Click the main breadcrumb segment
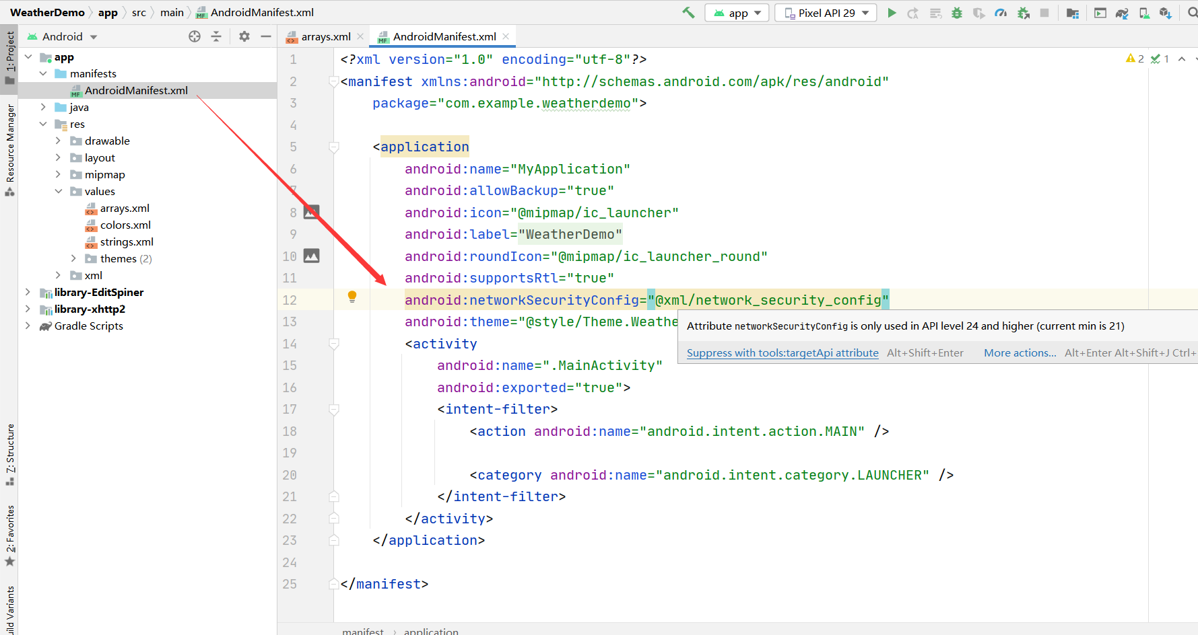The height and width of the screenshot is (635, 1198). [172, 12]
